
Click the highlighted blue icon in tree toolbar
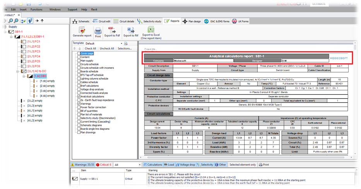point(30,21)
